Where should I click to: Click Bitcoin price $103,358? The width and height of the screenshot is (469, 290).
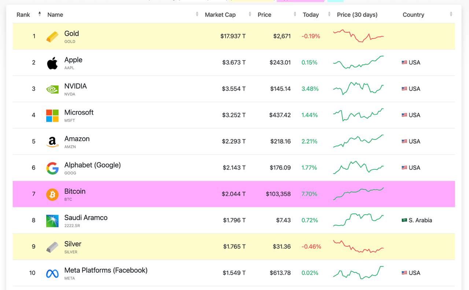pos(278,194)
